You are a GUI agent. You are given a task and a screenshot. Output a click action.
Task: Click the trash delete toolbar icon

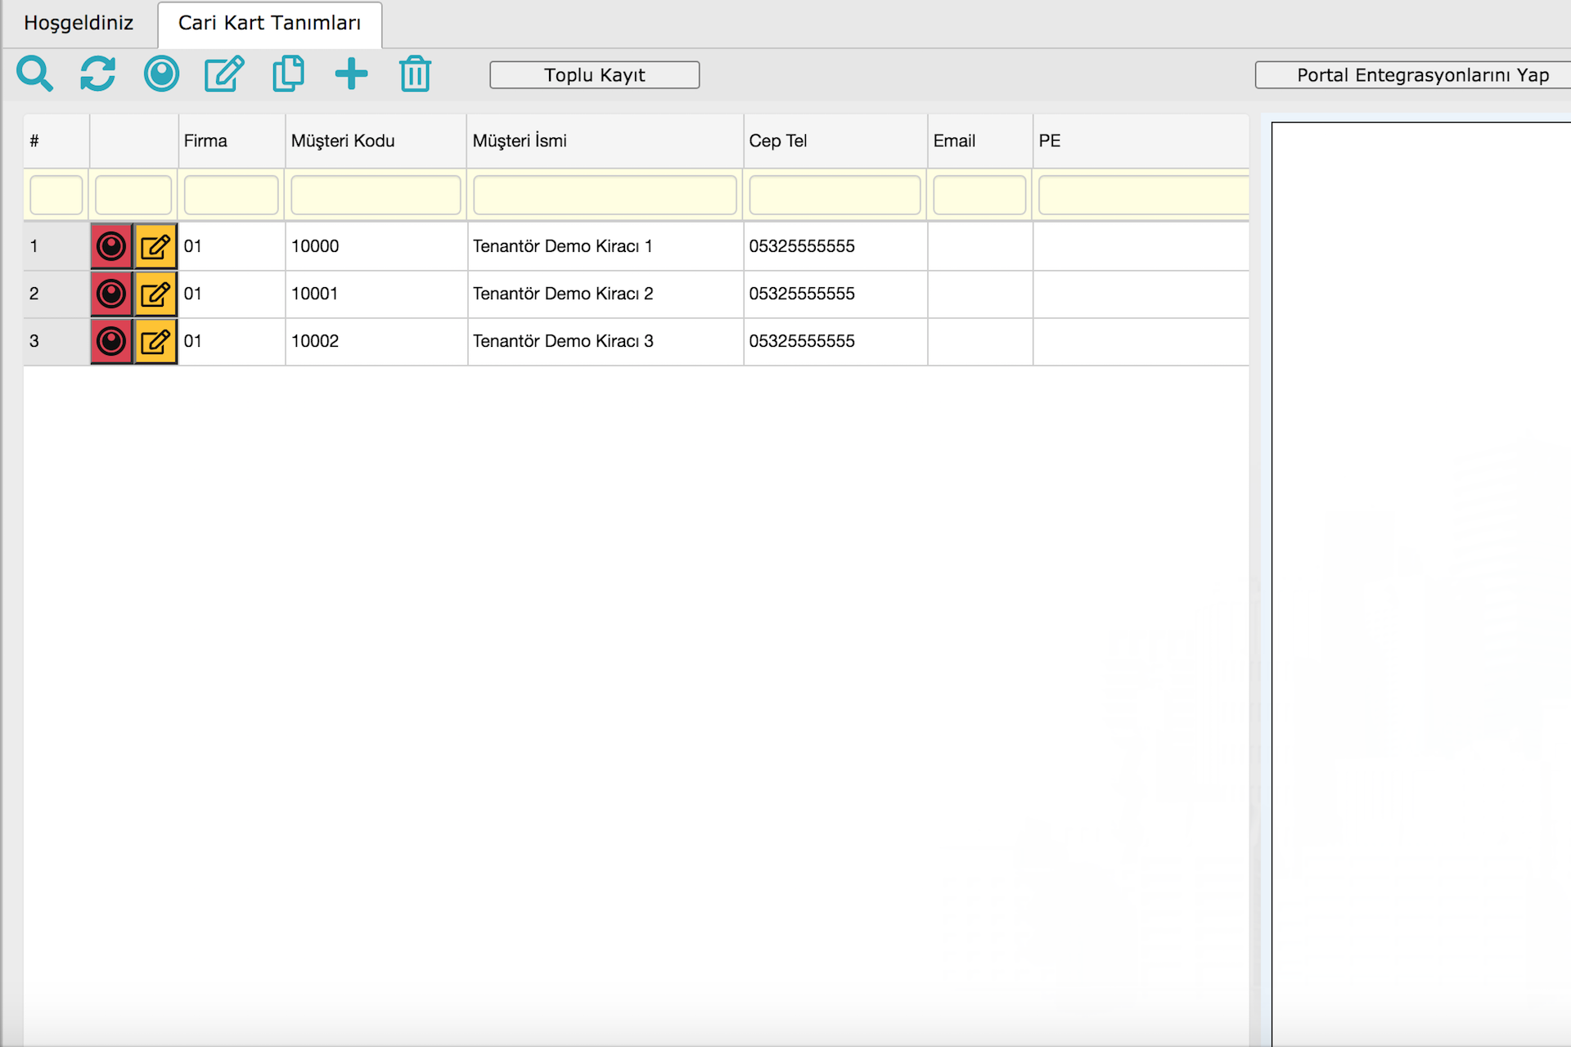(x=415, y=74)
